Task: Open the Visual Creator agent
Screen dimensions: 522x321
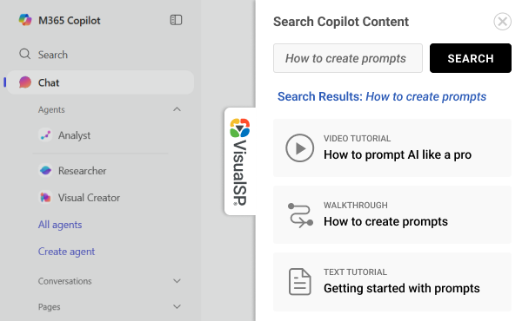Action: tap(89, 198)
